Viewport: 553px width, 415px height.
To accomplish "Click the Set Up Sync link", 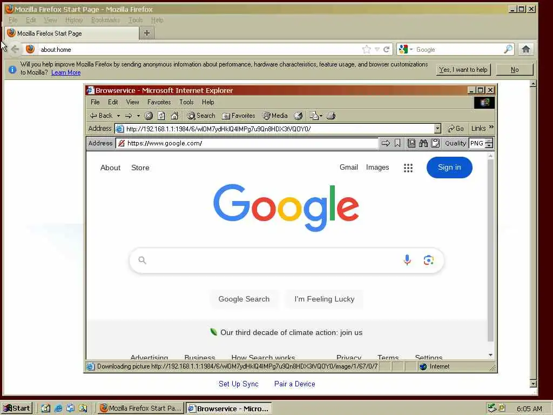I will pos(238,384).
